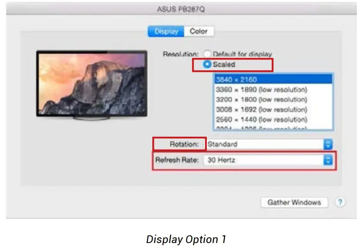Screen dimensions: 363x248
Task: Open the Color tab
Action: [199, 32]
